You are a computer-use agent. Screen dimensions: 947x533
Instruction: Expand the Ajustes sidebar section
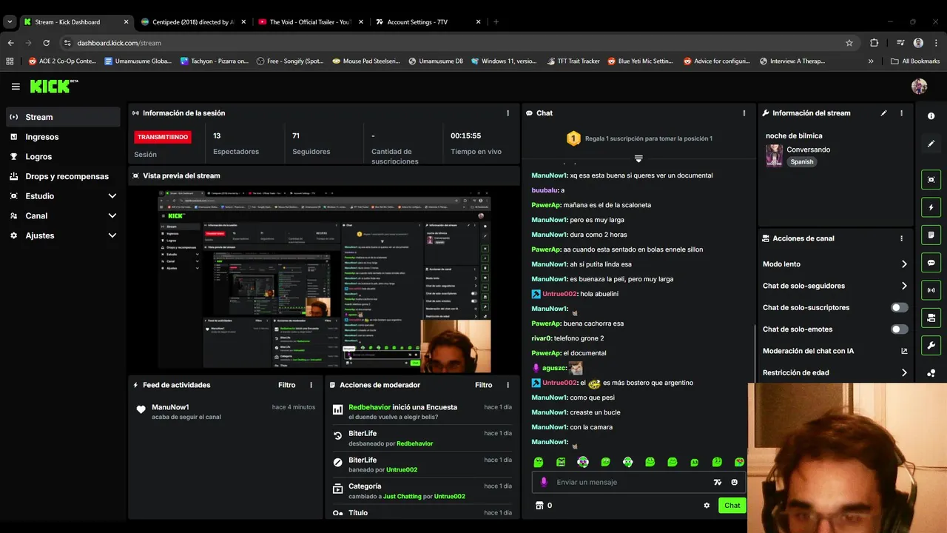click(112, 235)
